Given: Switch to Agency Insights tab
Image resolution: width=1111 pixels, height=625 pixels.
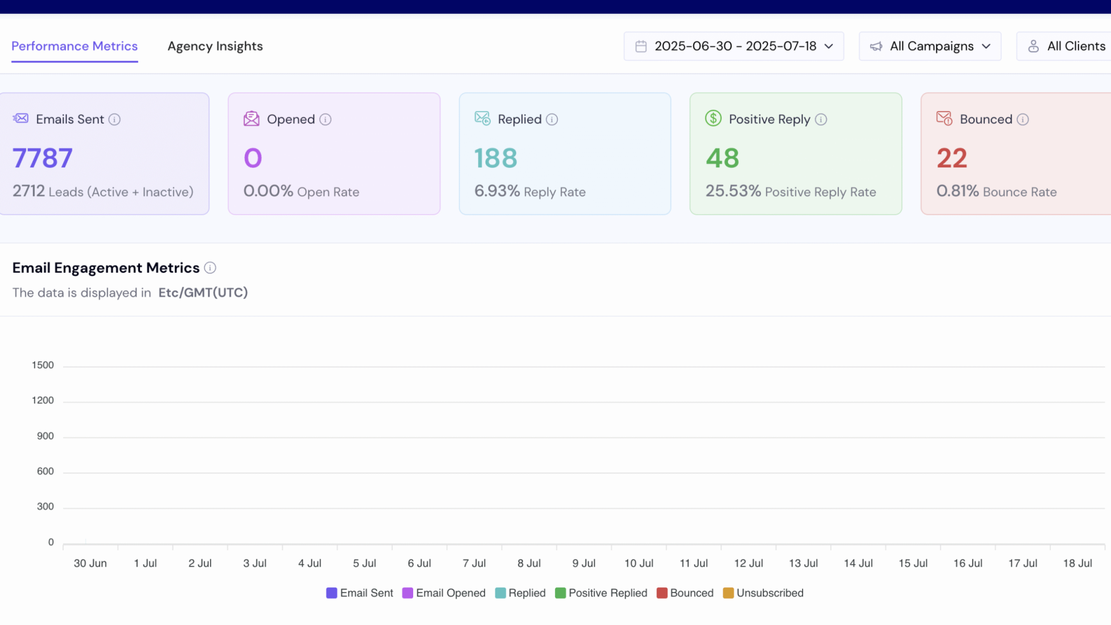Looking at the screenshot, I should click(215, 46).
